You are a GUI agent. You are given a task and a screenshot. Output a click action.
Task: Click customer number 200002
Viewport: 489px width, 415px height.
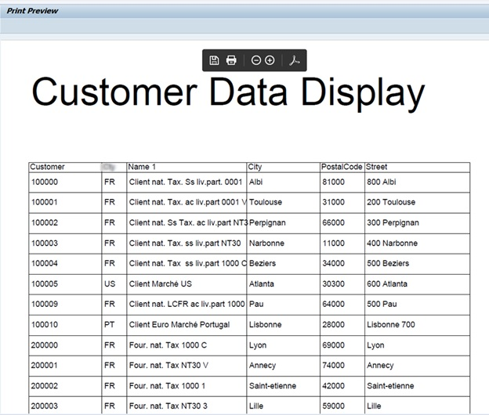coord(45,386)
